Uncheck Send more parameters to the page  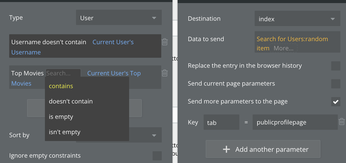pyautogui.click(x=336, y=102)
